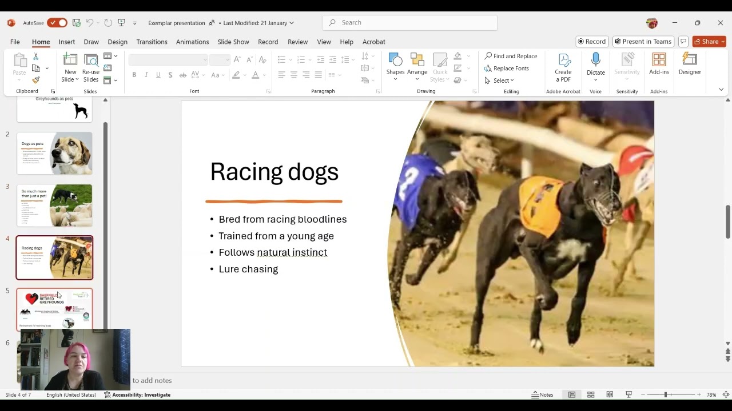The width and height of the screenshot is (732, 411).
Task: Switch to Reading View icon
Action: 610,394
